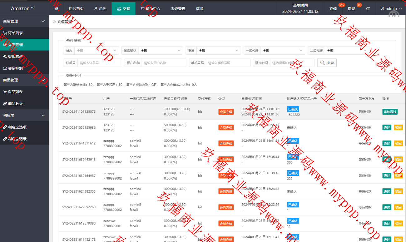
Task: Open 订单列表 in the sidebar
Action: click(15, 33)
